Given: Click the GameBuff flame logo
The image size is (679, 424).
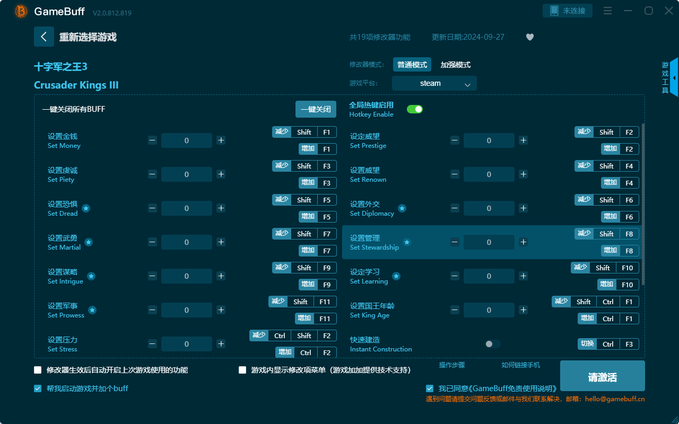Looking at the screenshot, I should pos(20,11).
